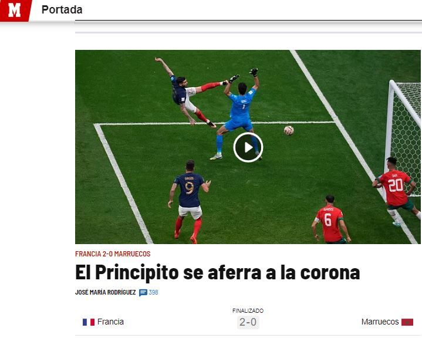422x338 pixels.
Task: Click the soccer ball in the photo
Action: click(289, 130)
